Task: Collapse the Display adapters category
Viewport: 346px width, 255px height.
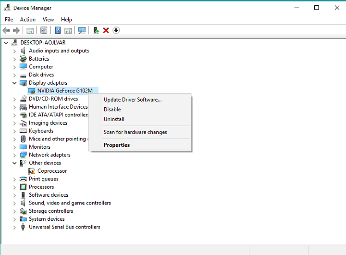Action: click(14, 83)
